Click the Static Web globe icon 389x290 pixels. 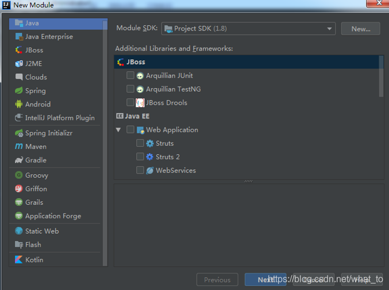(19, 231)
